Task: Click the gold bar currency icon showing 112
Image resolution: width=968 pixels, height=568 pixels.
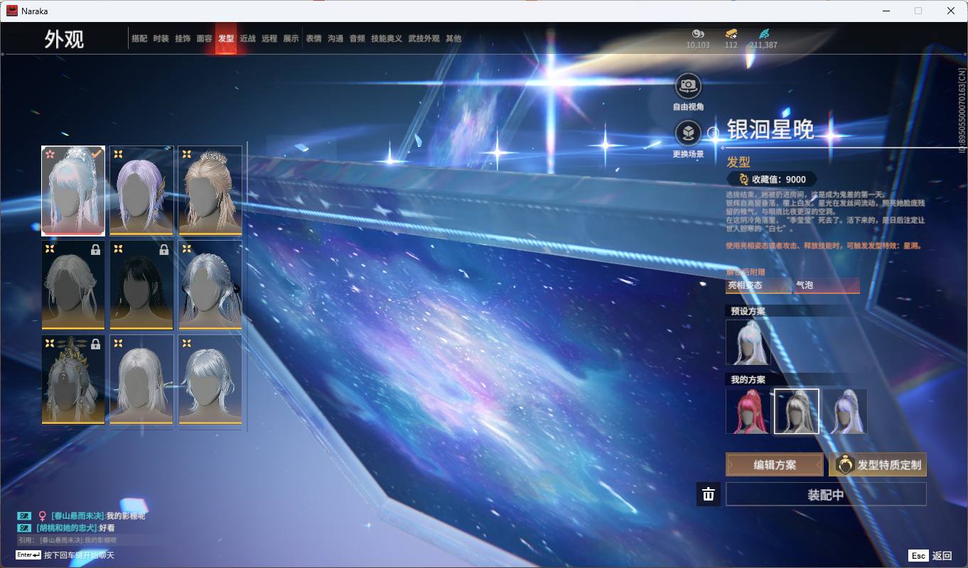Action: (x=731, y=33)
